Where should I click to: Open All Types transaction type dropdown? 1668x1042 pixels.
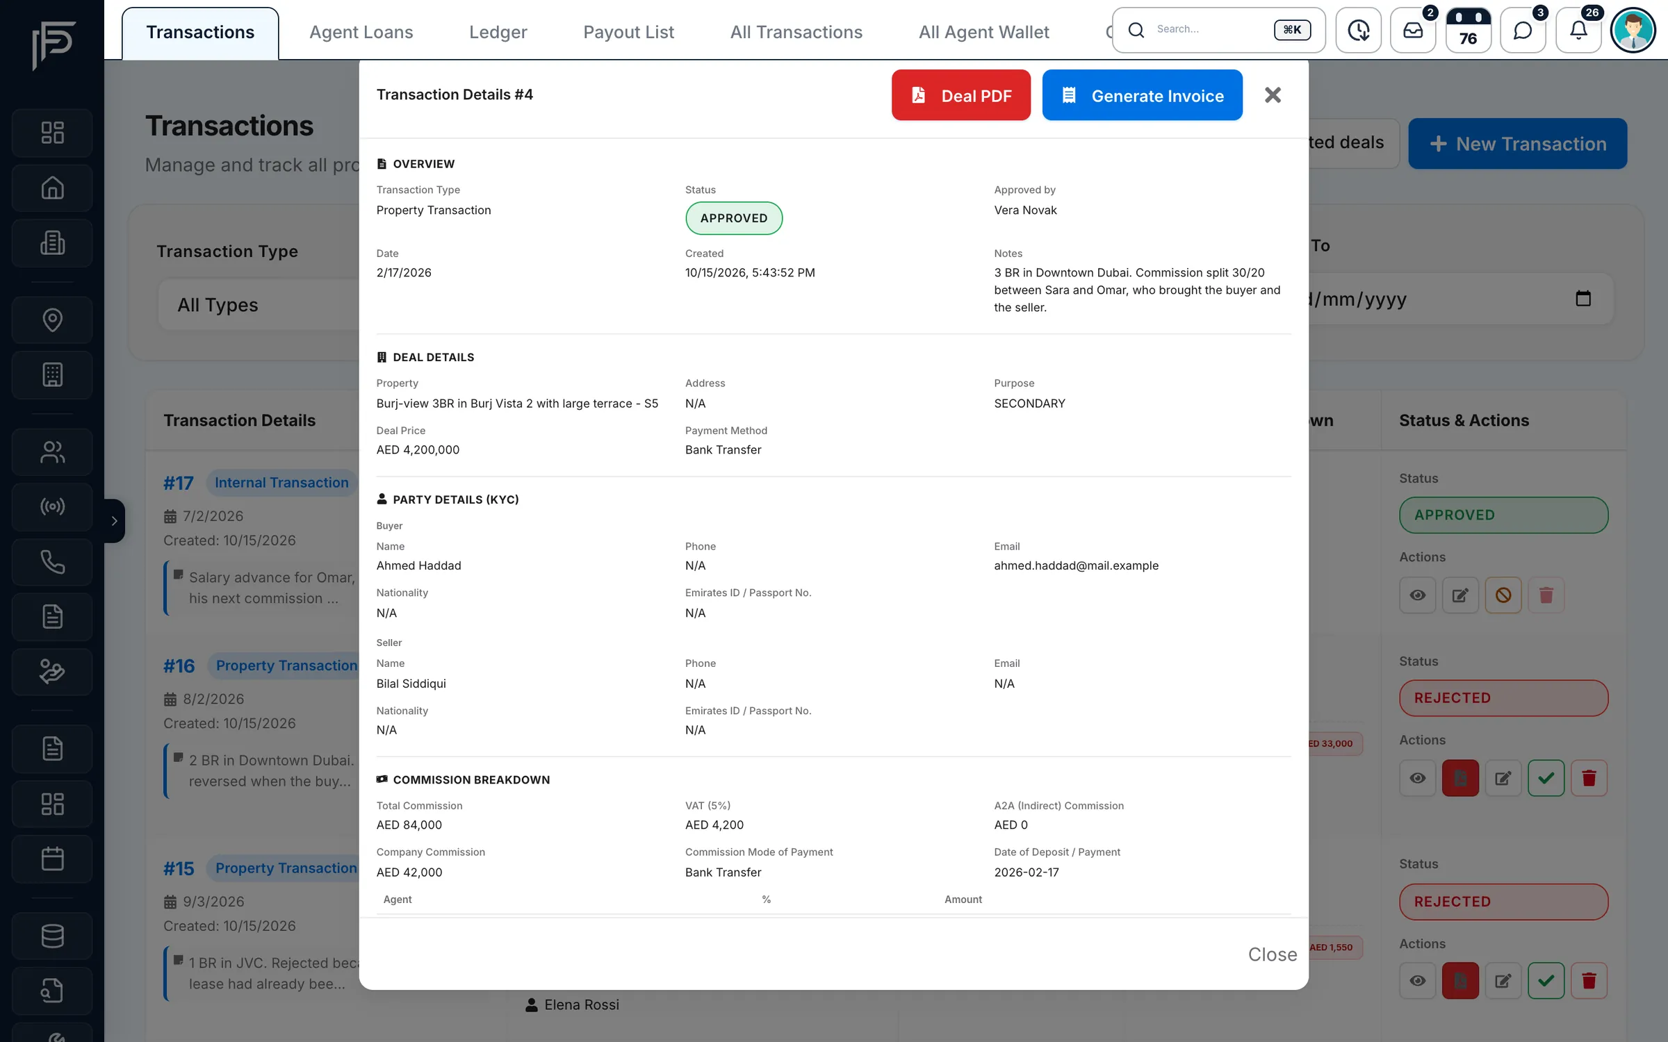259,304
